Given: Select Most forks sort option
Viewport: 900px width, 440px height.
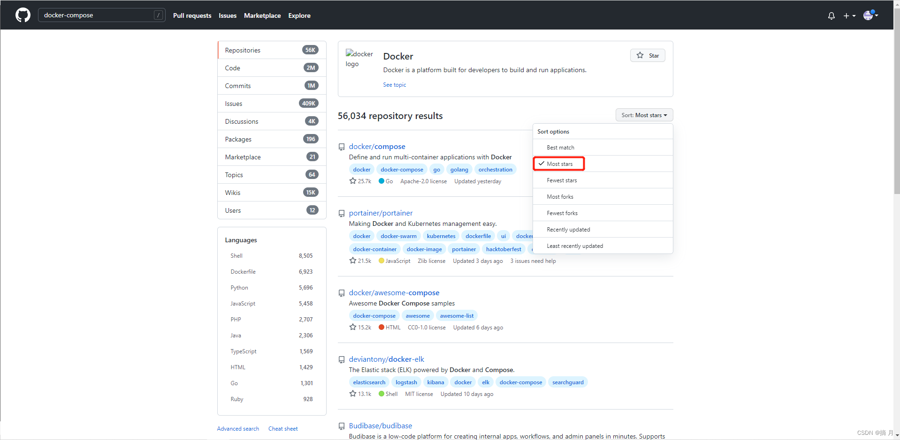Looking at the screenshot, I should pyautogui.click(x=603, y=196).
